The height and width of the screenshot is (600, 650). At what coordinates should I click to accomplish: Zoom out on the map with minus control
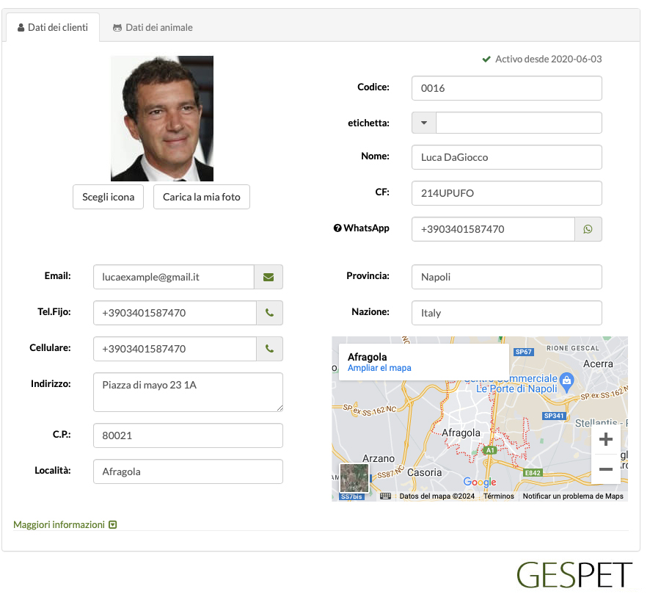(605, 469)
